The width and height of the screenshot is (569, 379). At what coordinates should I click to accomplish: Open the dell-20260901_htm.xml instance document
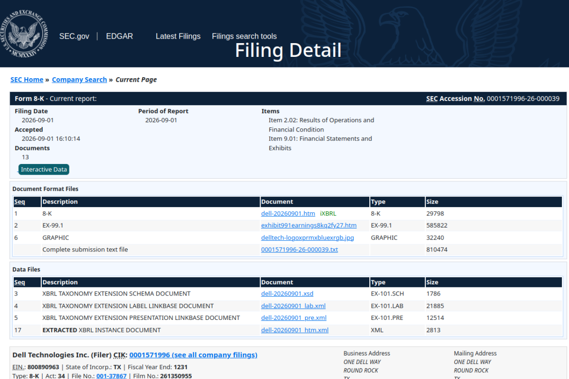295,330
